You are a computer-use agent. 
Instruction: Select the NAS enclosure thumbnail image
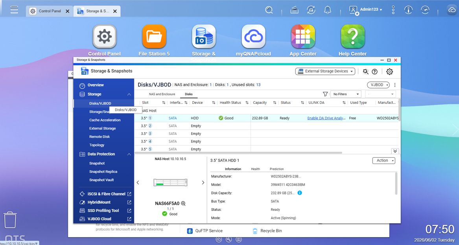[x=170, y=182]
